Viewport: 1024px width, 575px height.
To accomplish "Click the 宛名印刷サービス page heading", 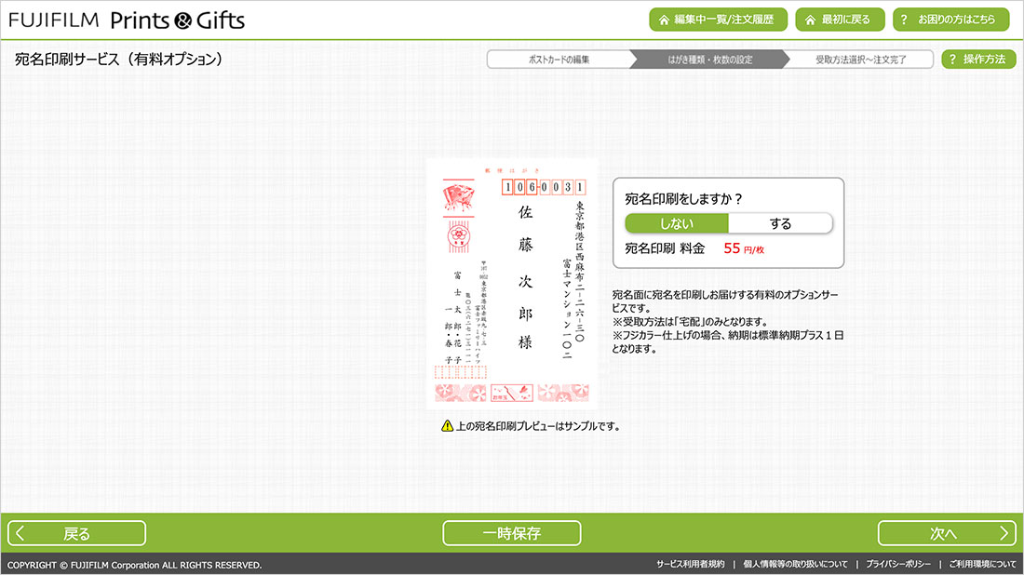I will [x=118, y=60].
